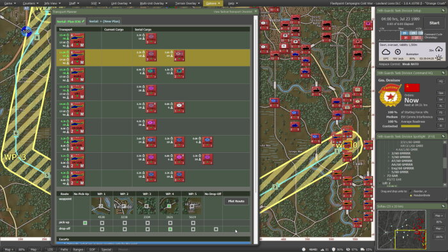The image size is (448, 252).
Task: Expand the 5/60 GMRRR tree item
Action: tap(388, 172)
